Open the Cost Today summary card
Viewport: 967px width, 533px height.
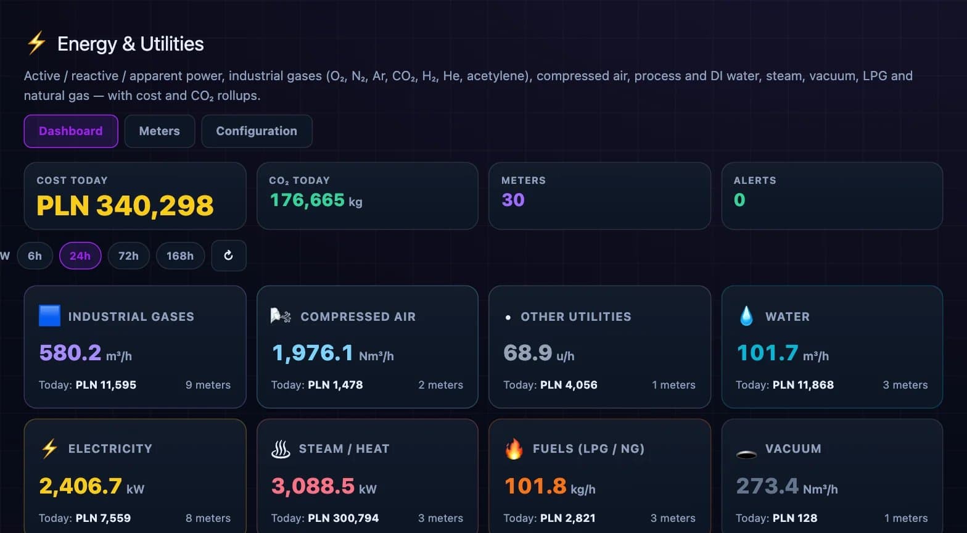pos(135,196)
